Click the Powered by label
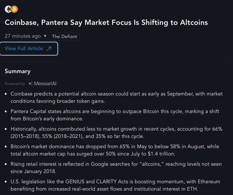Screen dimensions: 233x195 [x=15, y=84]
